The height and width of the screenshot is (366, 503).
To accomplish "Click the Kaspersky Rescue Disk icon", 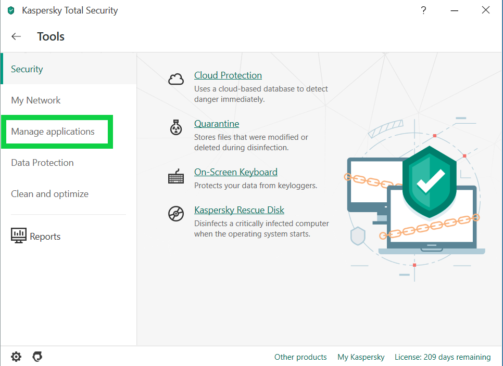I will click(x=176, y=214).
